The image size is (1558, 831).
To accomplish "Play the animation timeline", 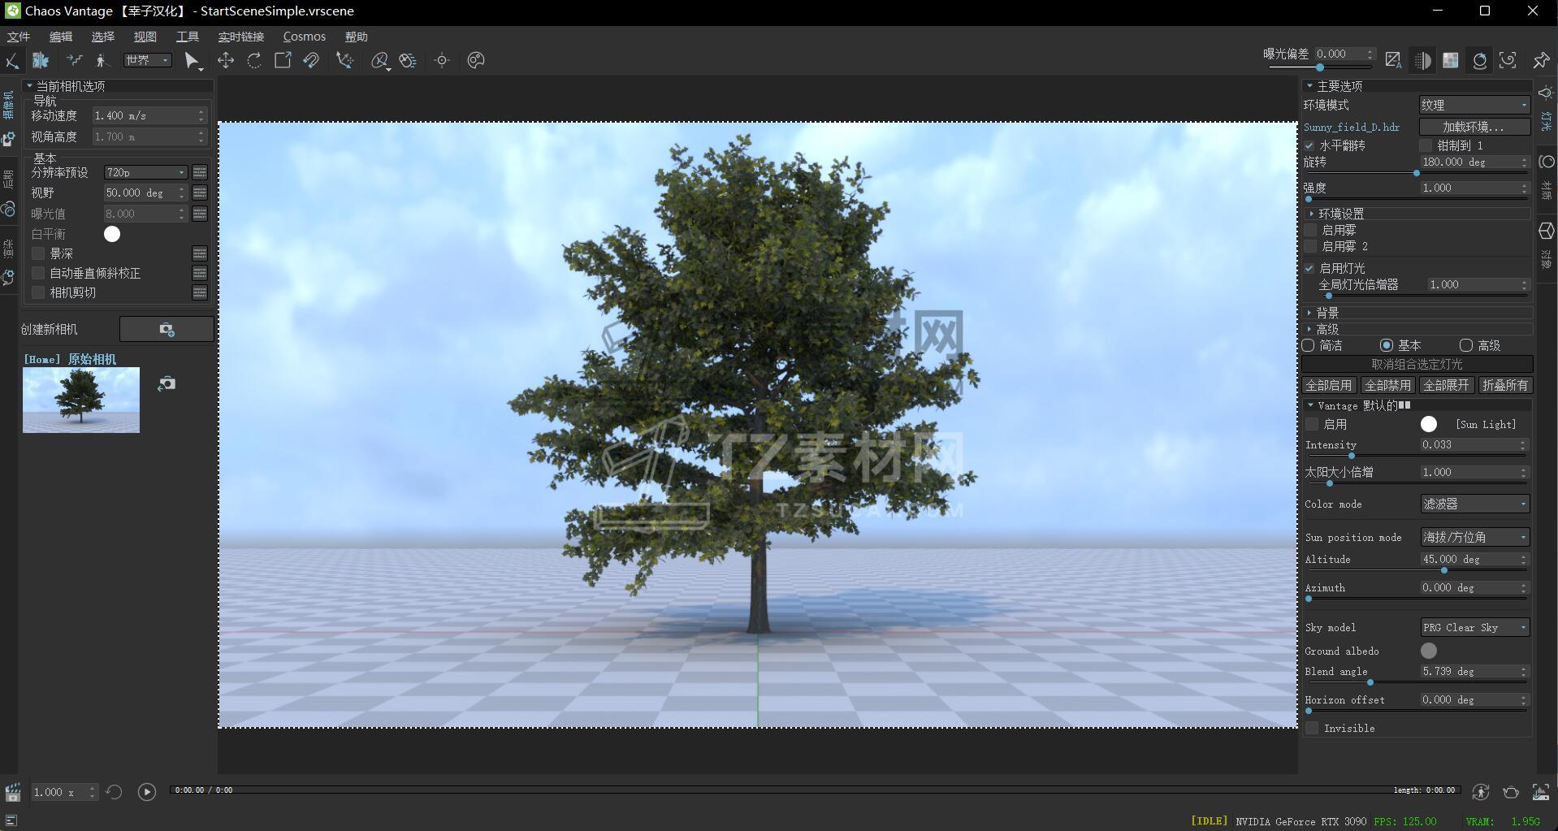I will [146, 791].
